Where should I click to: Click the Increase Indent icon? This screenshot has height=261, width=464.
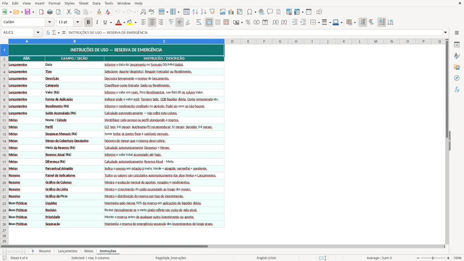point(295,22)
